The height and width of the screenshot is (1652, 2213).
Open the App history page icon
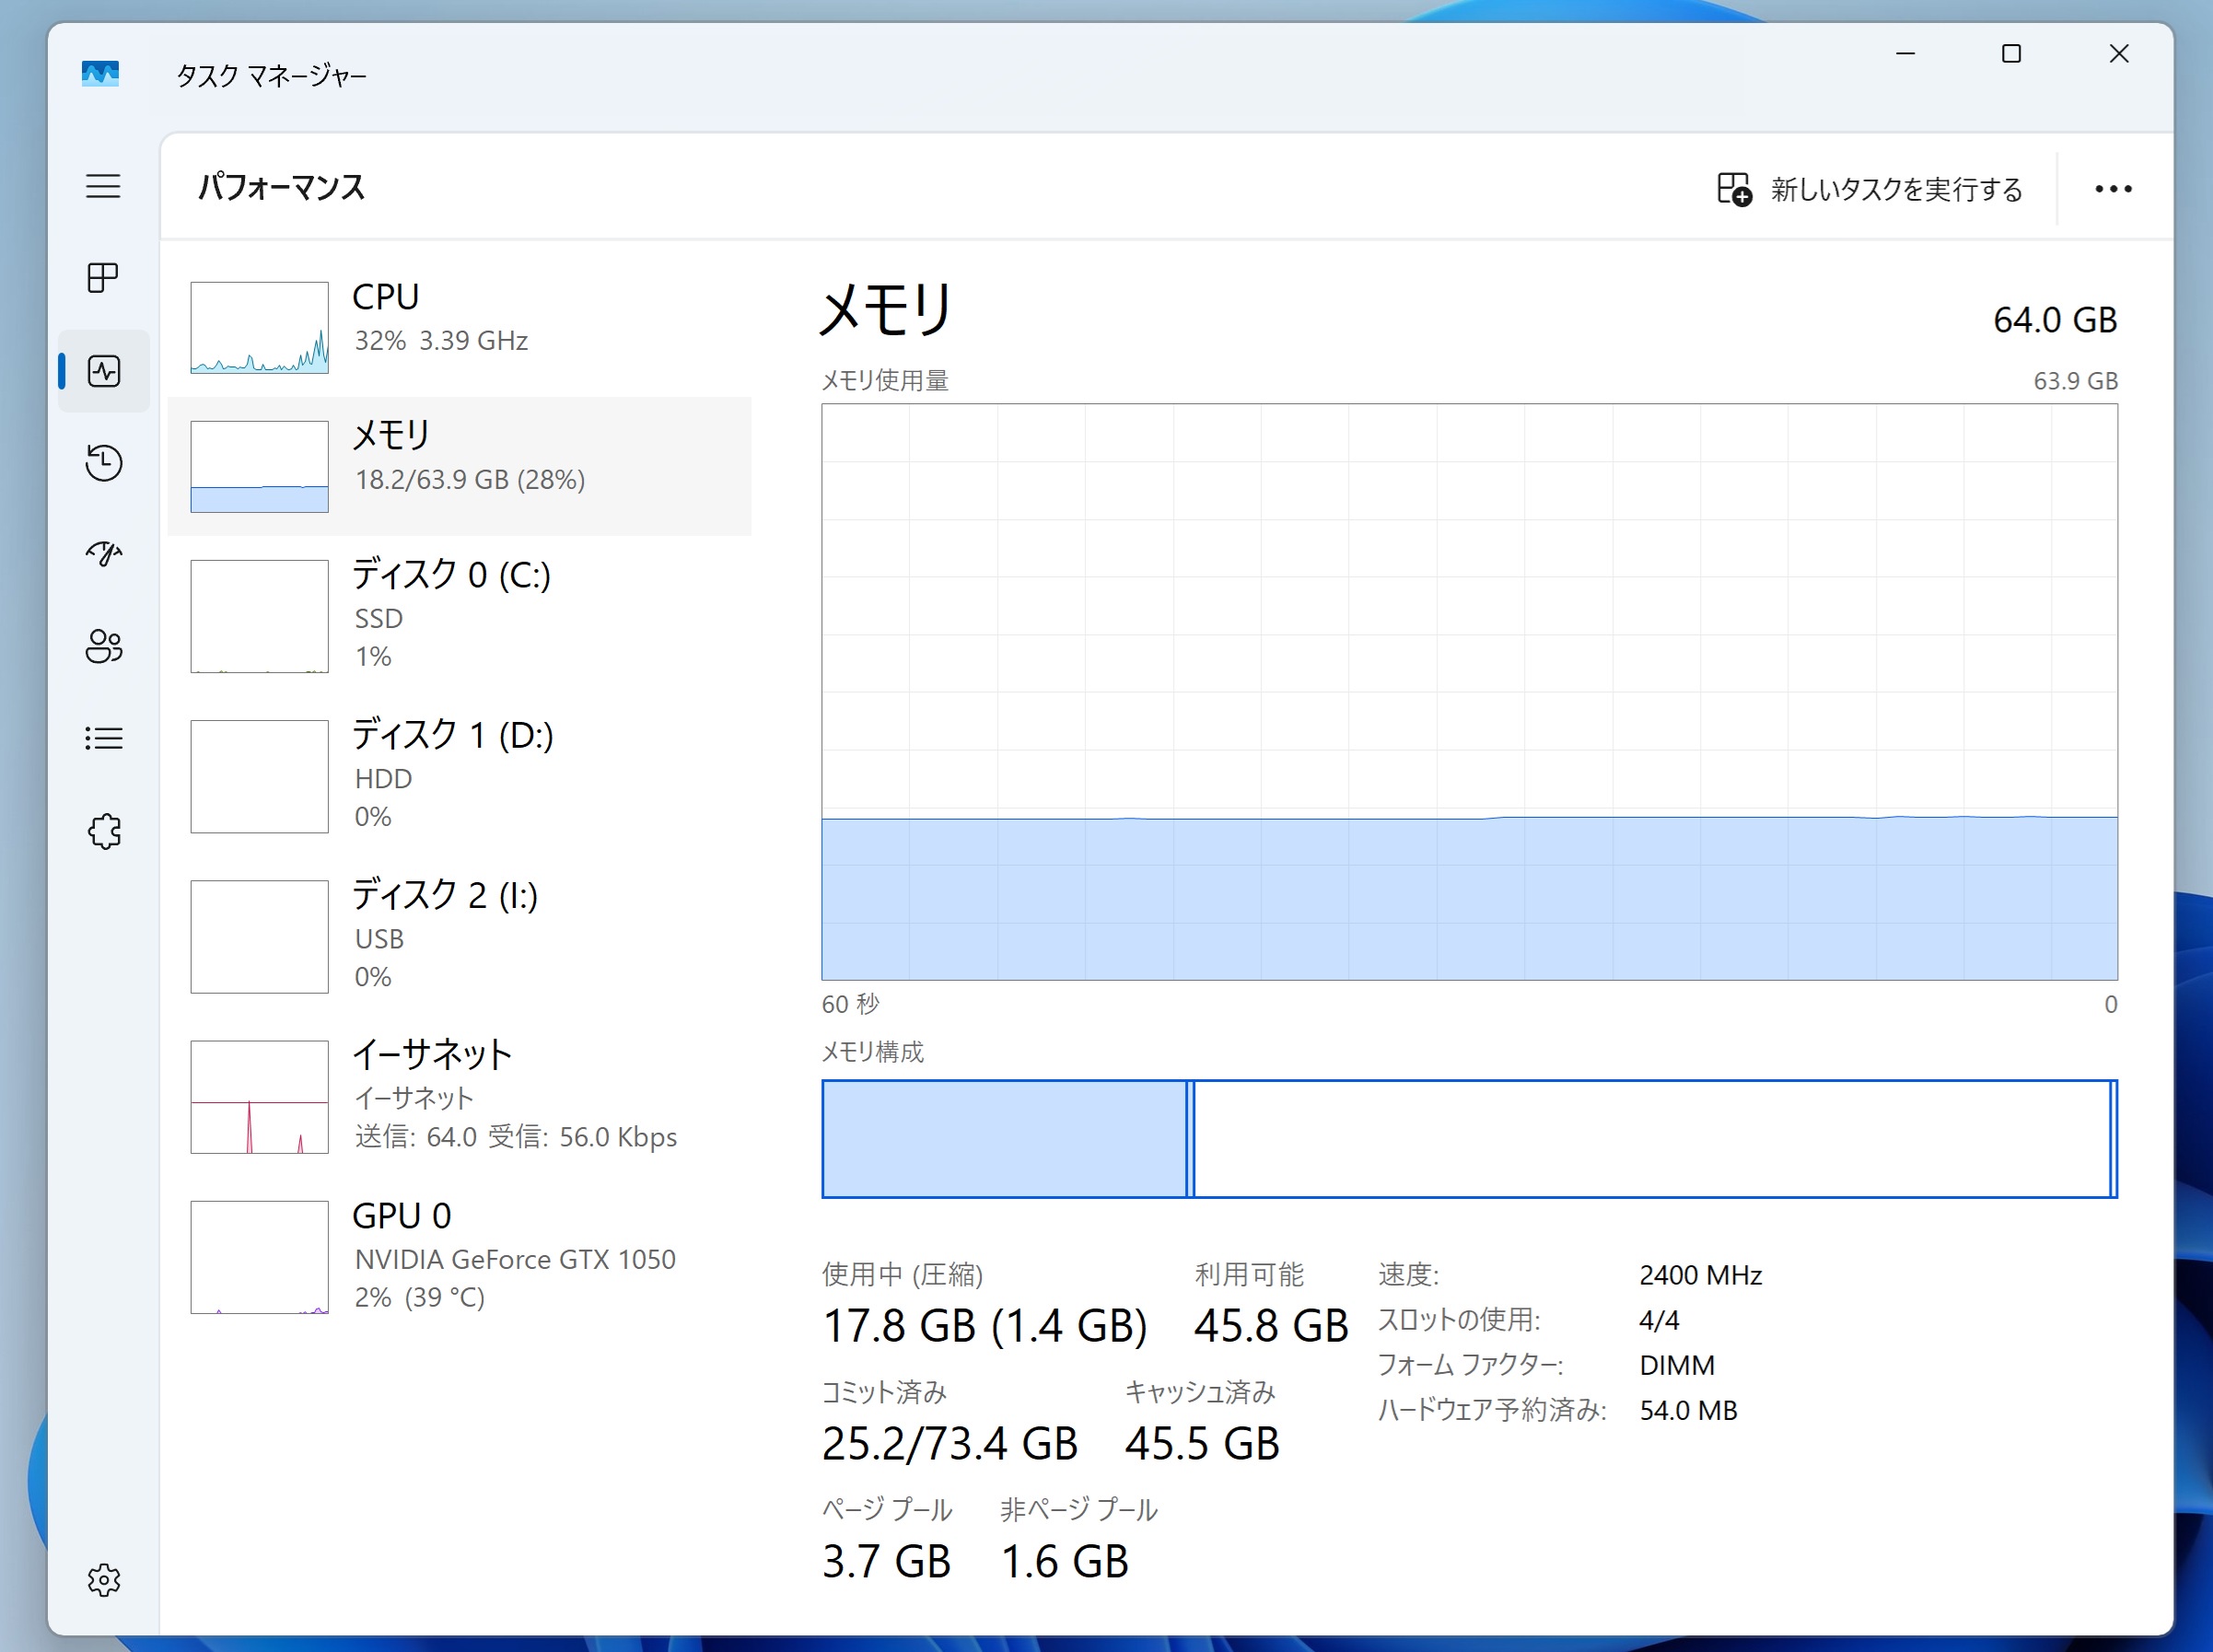click(x=103, y=463)
